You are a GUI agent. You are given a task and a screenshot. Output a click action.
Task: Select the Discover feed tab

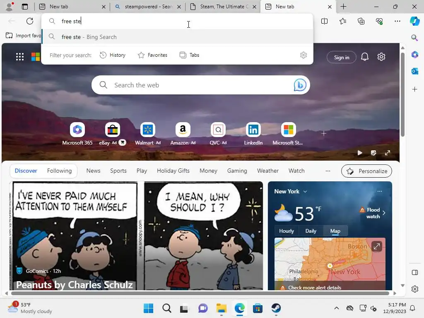(x=26, y=171)
